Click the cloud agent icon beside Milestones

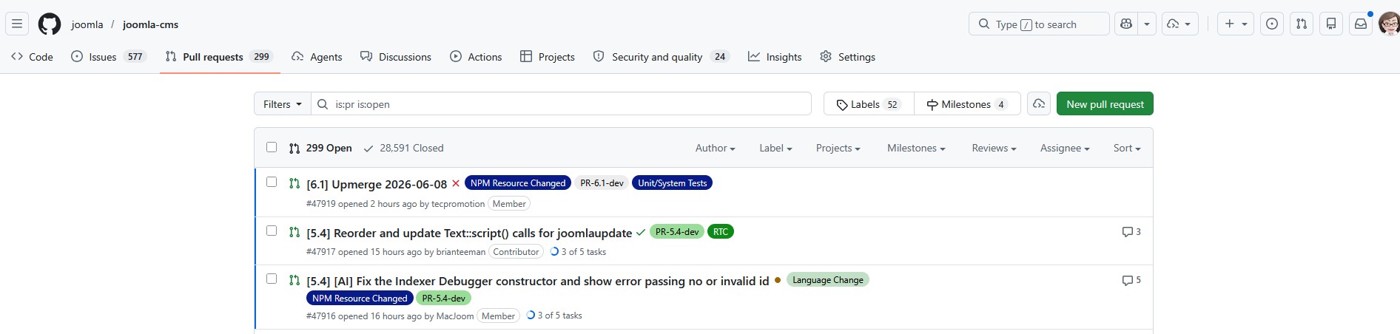click(1039, 104)
